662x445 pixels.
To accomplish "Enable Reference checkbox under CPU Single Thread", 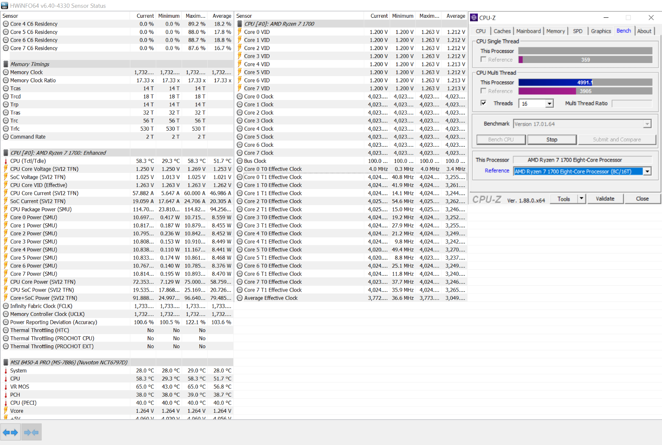I will (483, 60).
